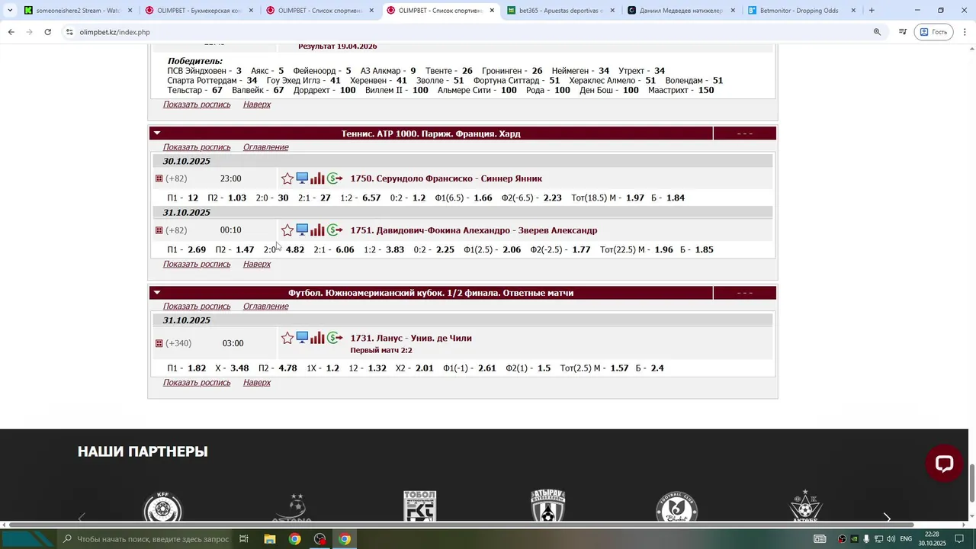Star the Davidovich-Fokina - Zverev match
Screen dimensions: 976x549
pos(287,230)
